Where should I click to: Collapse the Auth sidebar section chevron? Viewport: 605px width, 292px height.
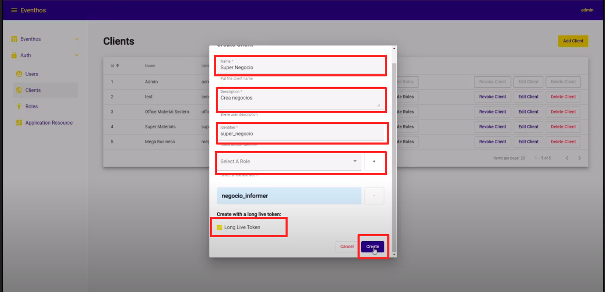coord(77,55)
